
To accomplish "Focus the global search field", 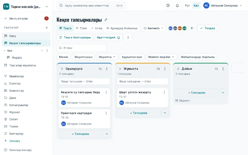I will coord(91,6).
